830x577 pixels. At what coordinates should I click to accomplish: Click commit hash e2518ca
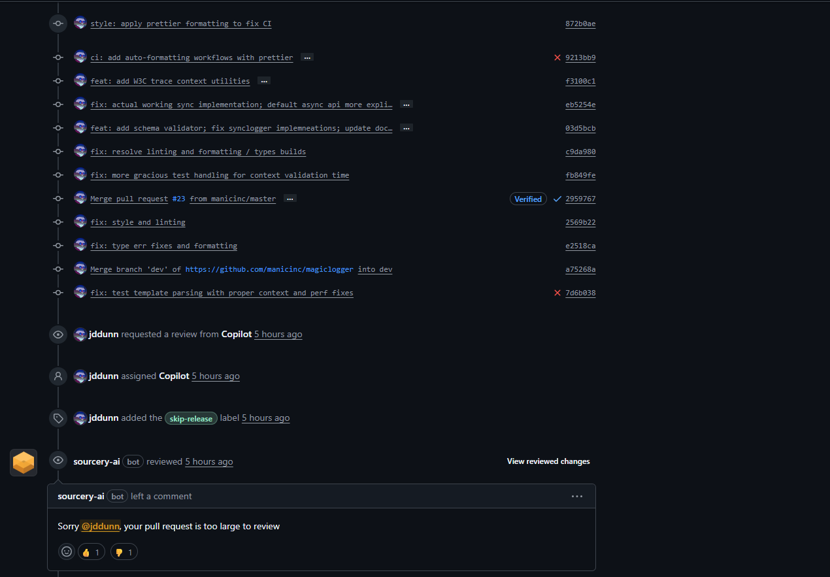coord(580,246)
